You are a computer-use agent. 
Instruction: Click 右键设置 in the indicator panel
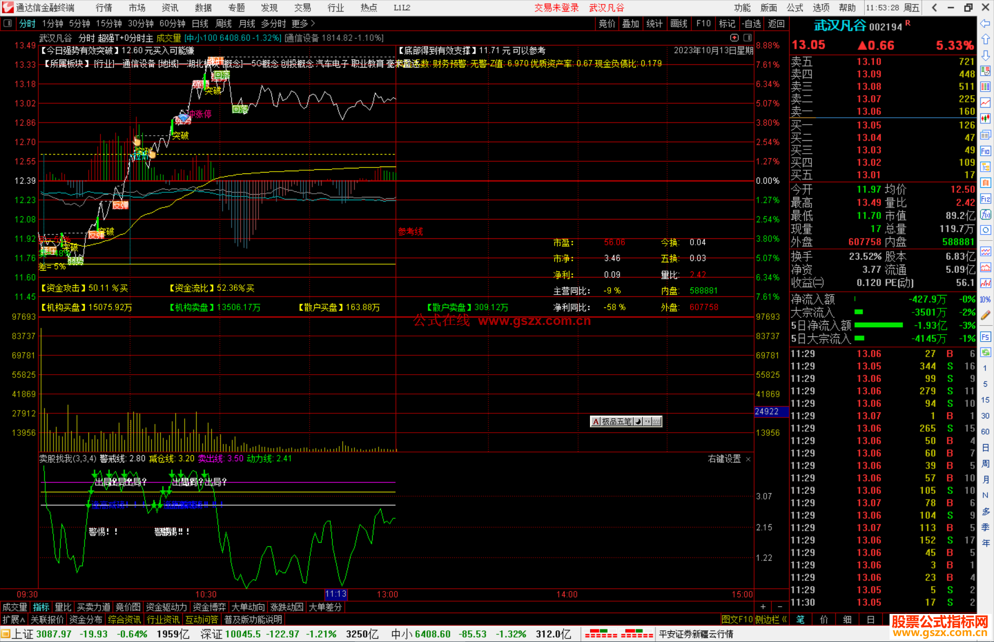click(724, 459)
